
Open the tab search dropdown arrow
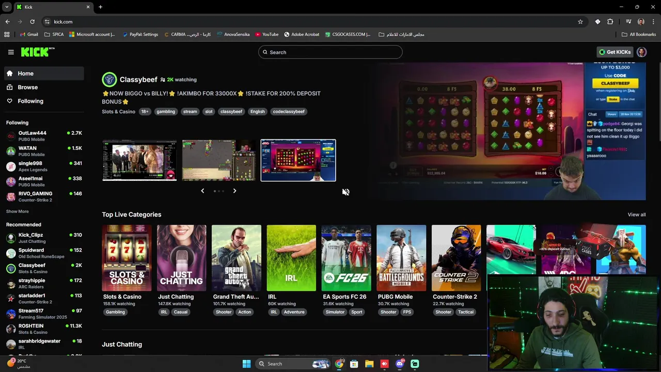[7, 7]
